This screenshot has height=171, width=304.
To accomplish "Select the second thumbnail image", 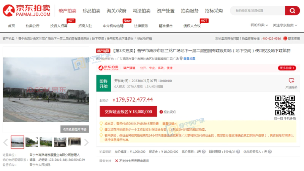I will pos(32,142).
